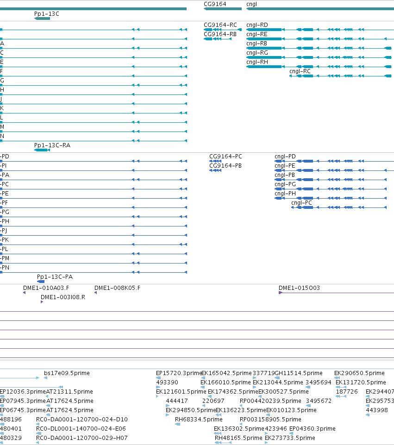Image resolution: width=394 pixels, height=445 pixels.
Task: Open EST EK131720.5prime
Action: point(361,382)
